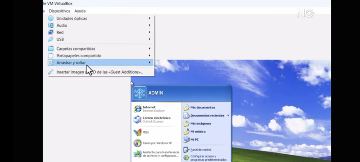Click the Carpetas compartidas folder icon
Image resolution: width=360 pixels, height=162 pixels.
51,49
